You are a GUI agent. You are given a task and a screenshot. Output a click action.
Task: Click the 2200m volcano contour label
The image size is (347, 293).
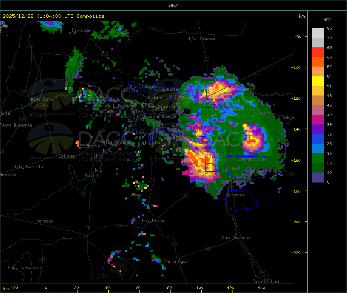pos(103,276)
